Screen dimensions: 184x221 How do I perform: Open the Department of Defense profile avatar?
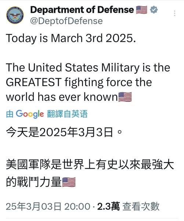[15, 15]
